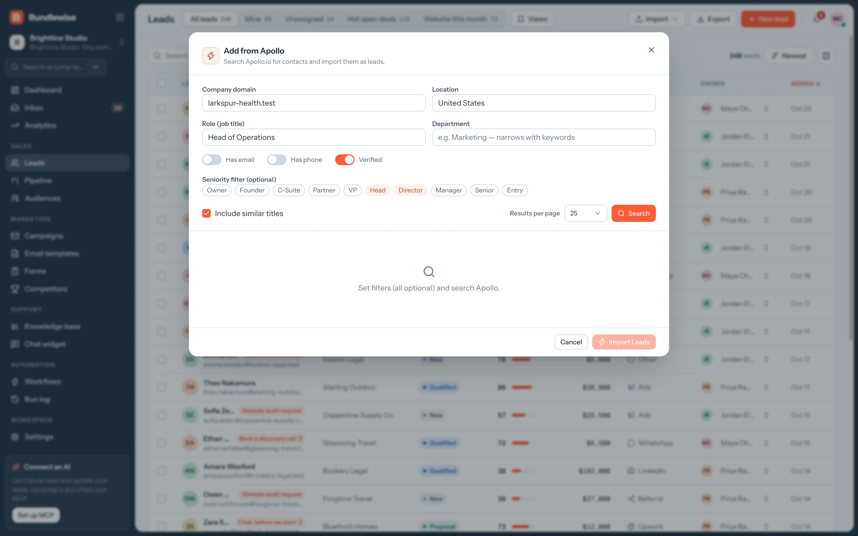This screenshot has height=536, width=858.
Task: Open the Newest sort dropdown
Action: [x=789, y=56]
